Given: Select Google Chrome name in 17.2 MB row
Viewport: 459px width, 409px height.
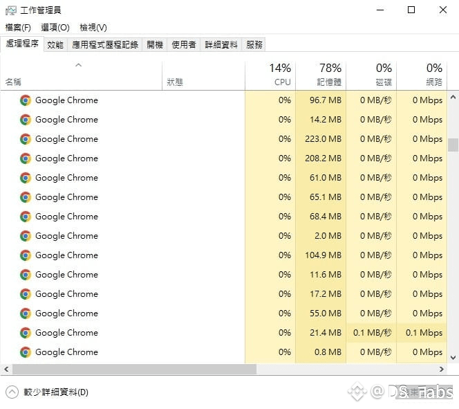Looking at the screenshot, I should [67, 294].
